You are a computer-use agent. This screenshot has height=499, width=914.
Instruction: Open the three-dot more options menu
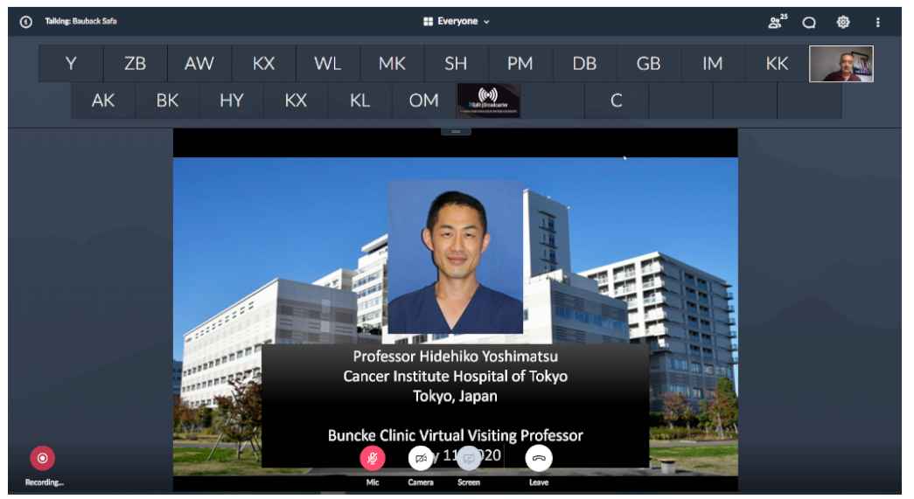click(x=877, y=22)
